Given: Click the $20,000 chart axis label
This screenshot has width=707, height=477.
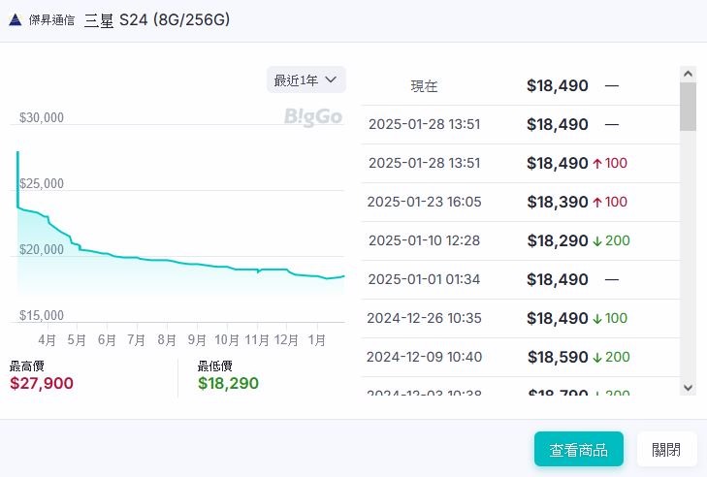Looking at the screenshot, I should point(42,249).
